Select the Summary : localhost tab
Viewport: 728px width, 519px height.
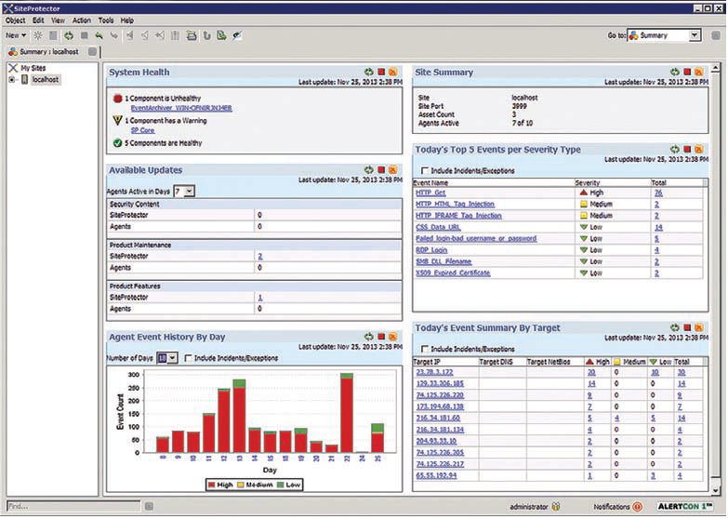tap(48, 51)
